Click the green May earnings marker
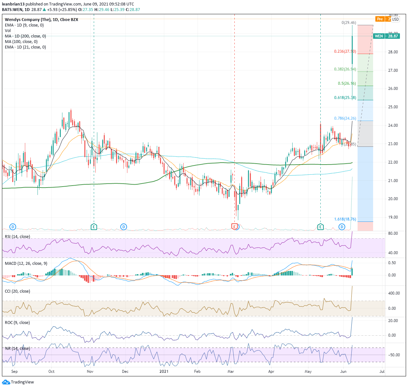The image size is (408, 388). 320,227
